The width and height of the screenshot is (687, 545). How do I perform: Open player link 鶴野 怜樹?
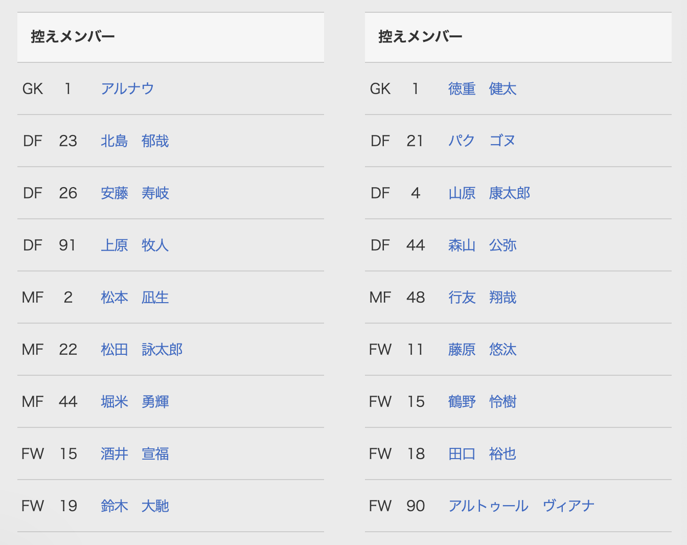click(483, 402)
